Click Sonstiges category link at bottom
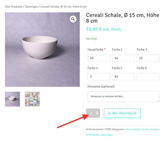The width and height of the screenshot is (166, 141). 107,135
